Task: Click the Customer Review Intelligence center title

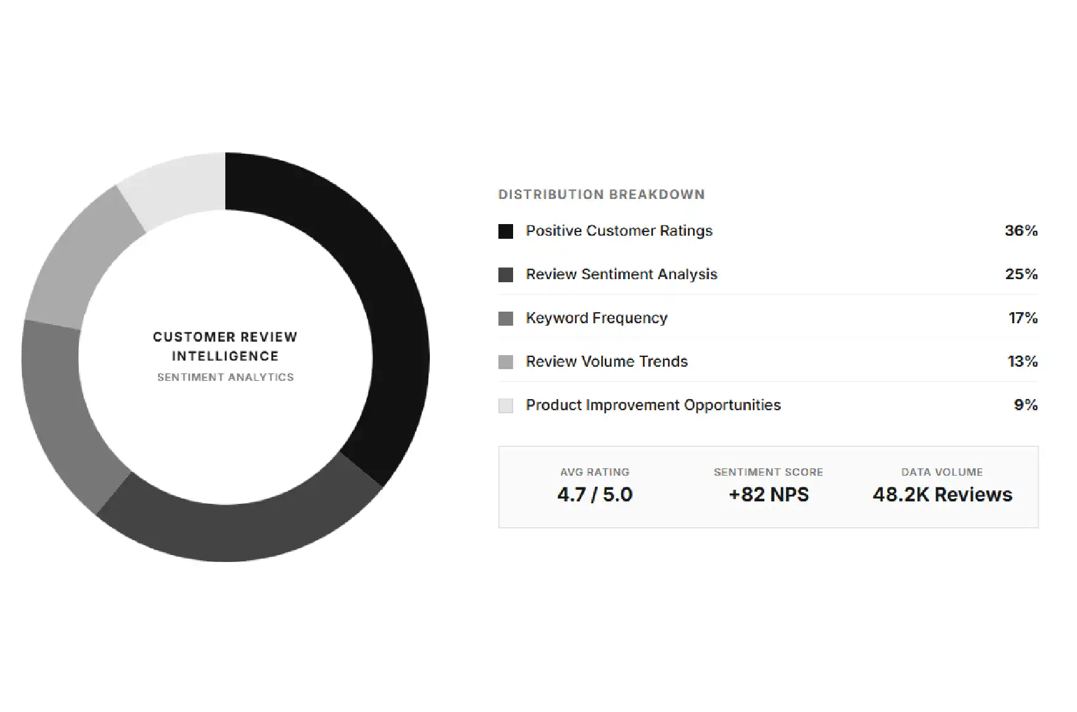Action: click(x=225, y=347)
